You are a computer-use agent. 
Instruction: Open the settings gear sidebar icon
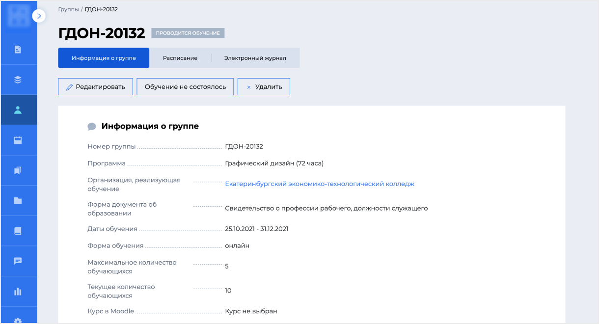coord(18,320)
